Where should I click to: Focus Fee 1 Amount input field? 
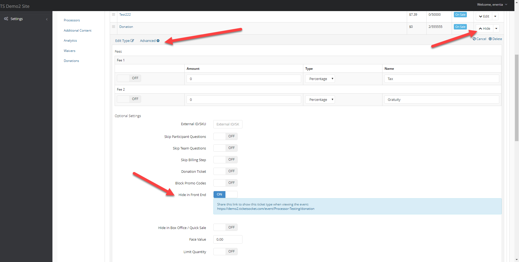pyautogui.click(x=244, y=79)
